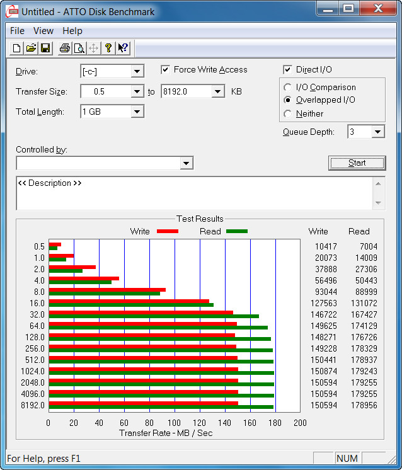Click the write value 10417

point(326,246)
